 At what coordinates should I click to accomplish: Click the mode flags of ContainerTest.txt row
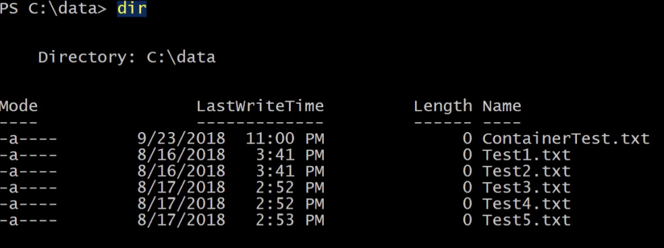click(28, 139)
